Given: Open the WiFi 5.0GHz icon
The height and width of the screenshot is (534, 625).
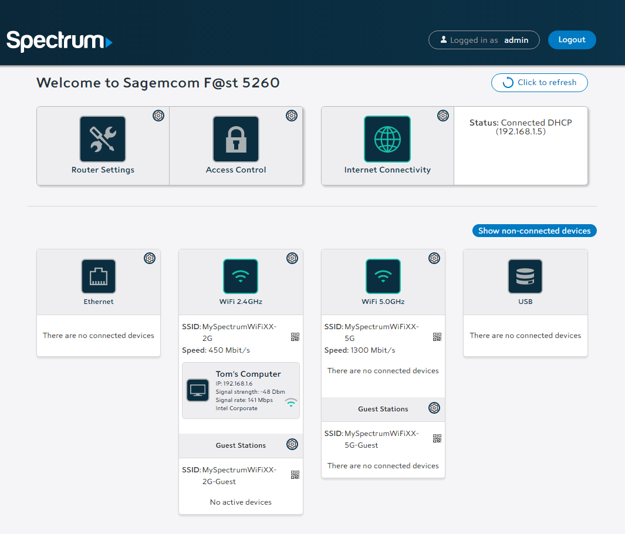Looking at the screenshot, I should 383,276.
